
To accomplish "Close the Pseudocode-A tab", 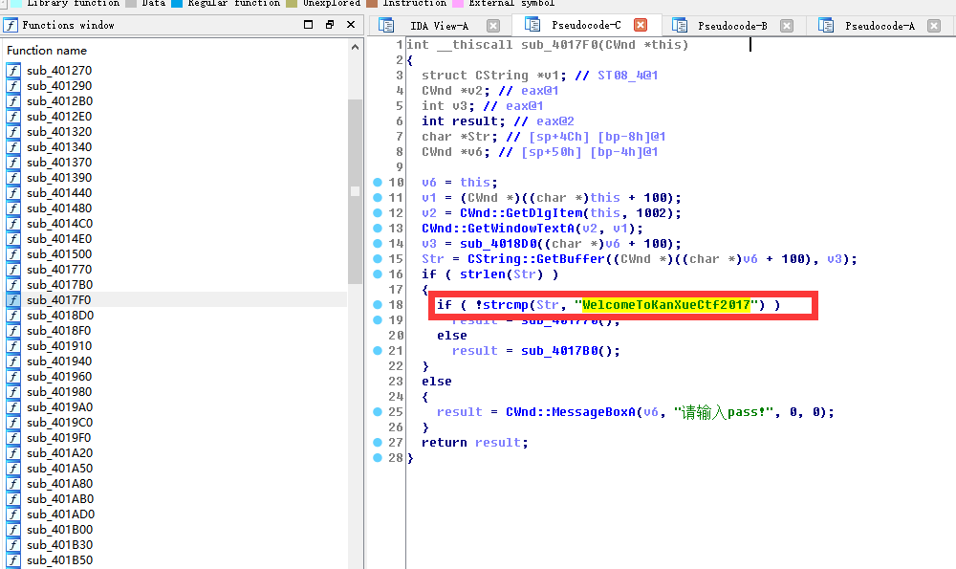I will tap(933, 26).
